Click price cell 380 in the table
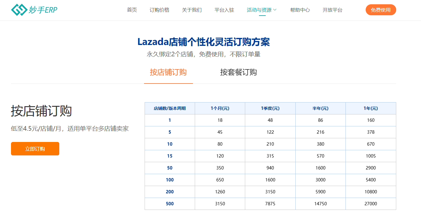 coord(320,144)
